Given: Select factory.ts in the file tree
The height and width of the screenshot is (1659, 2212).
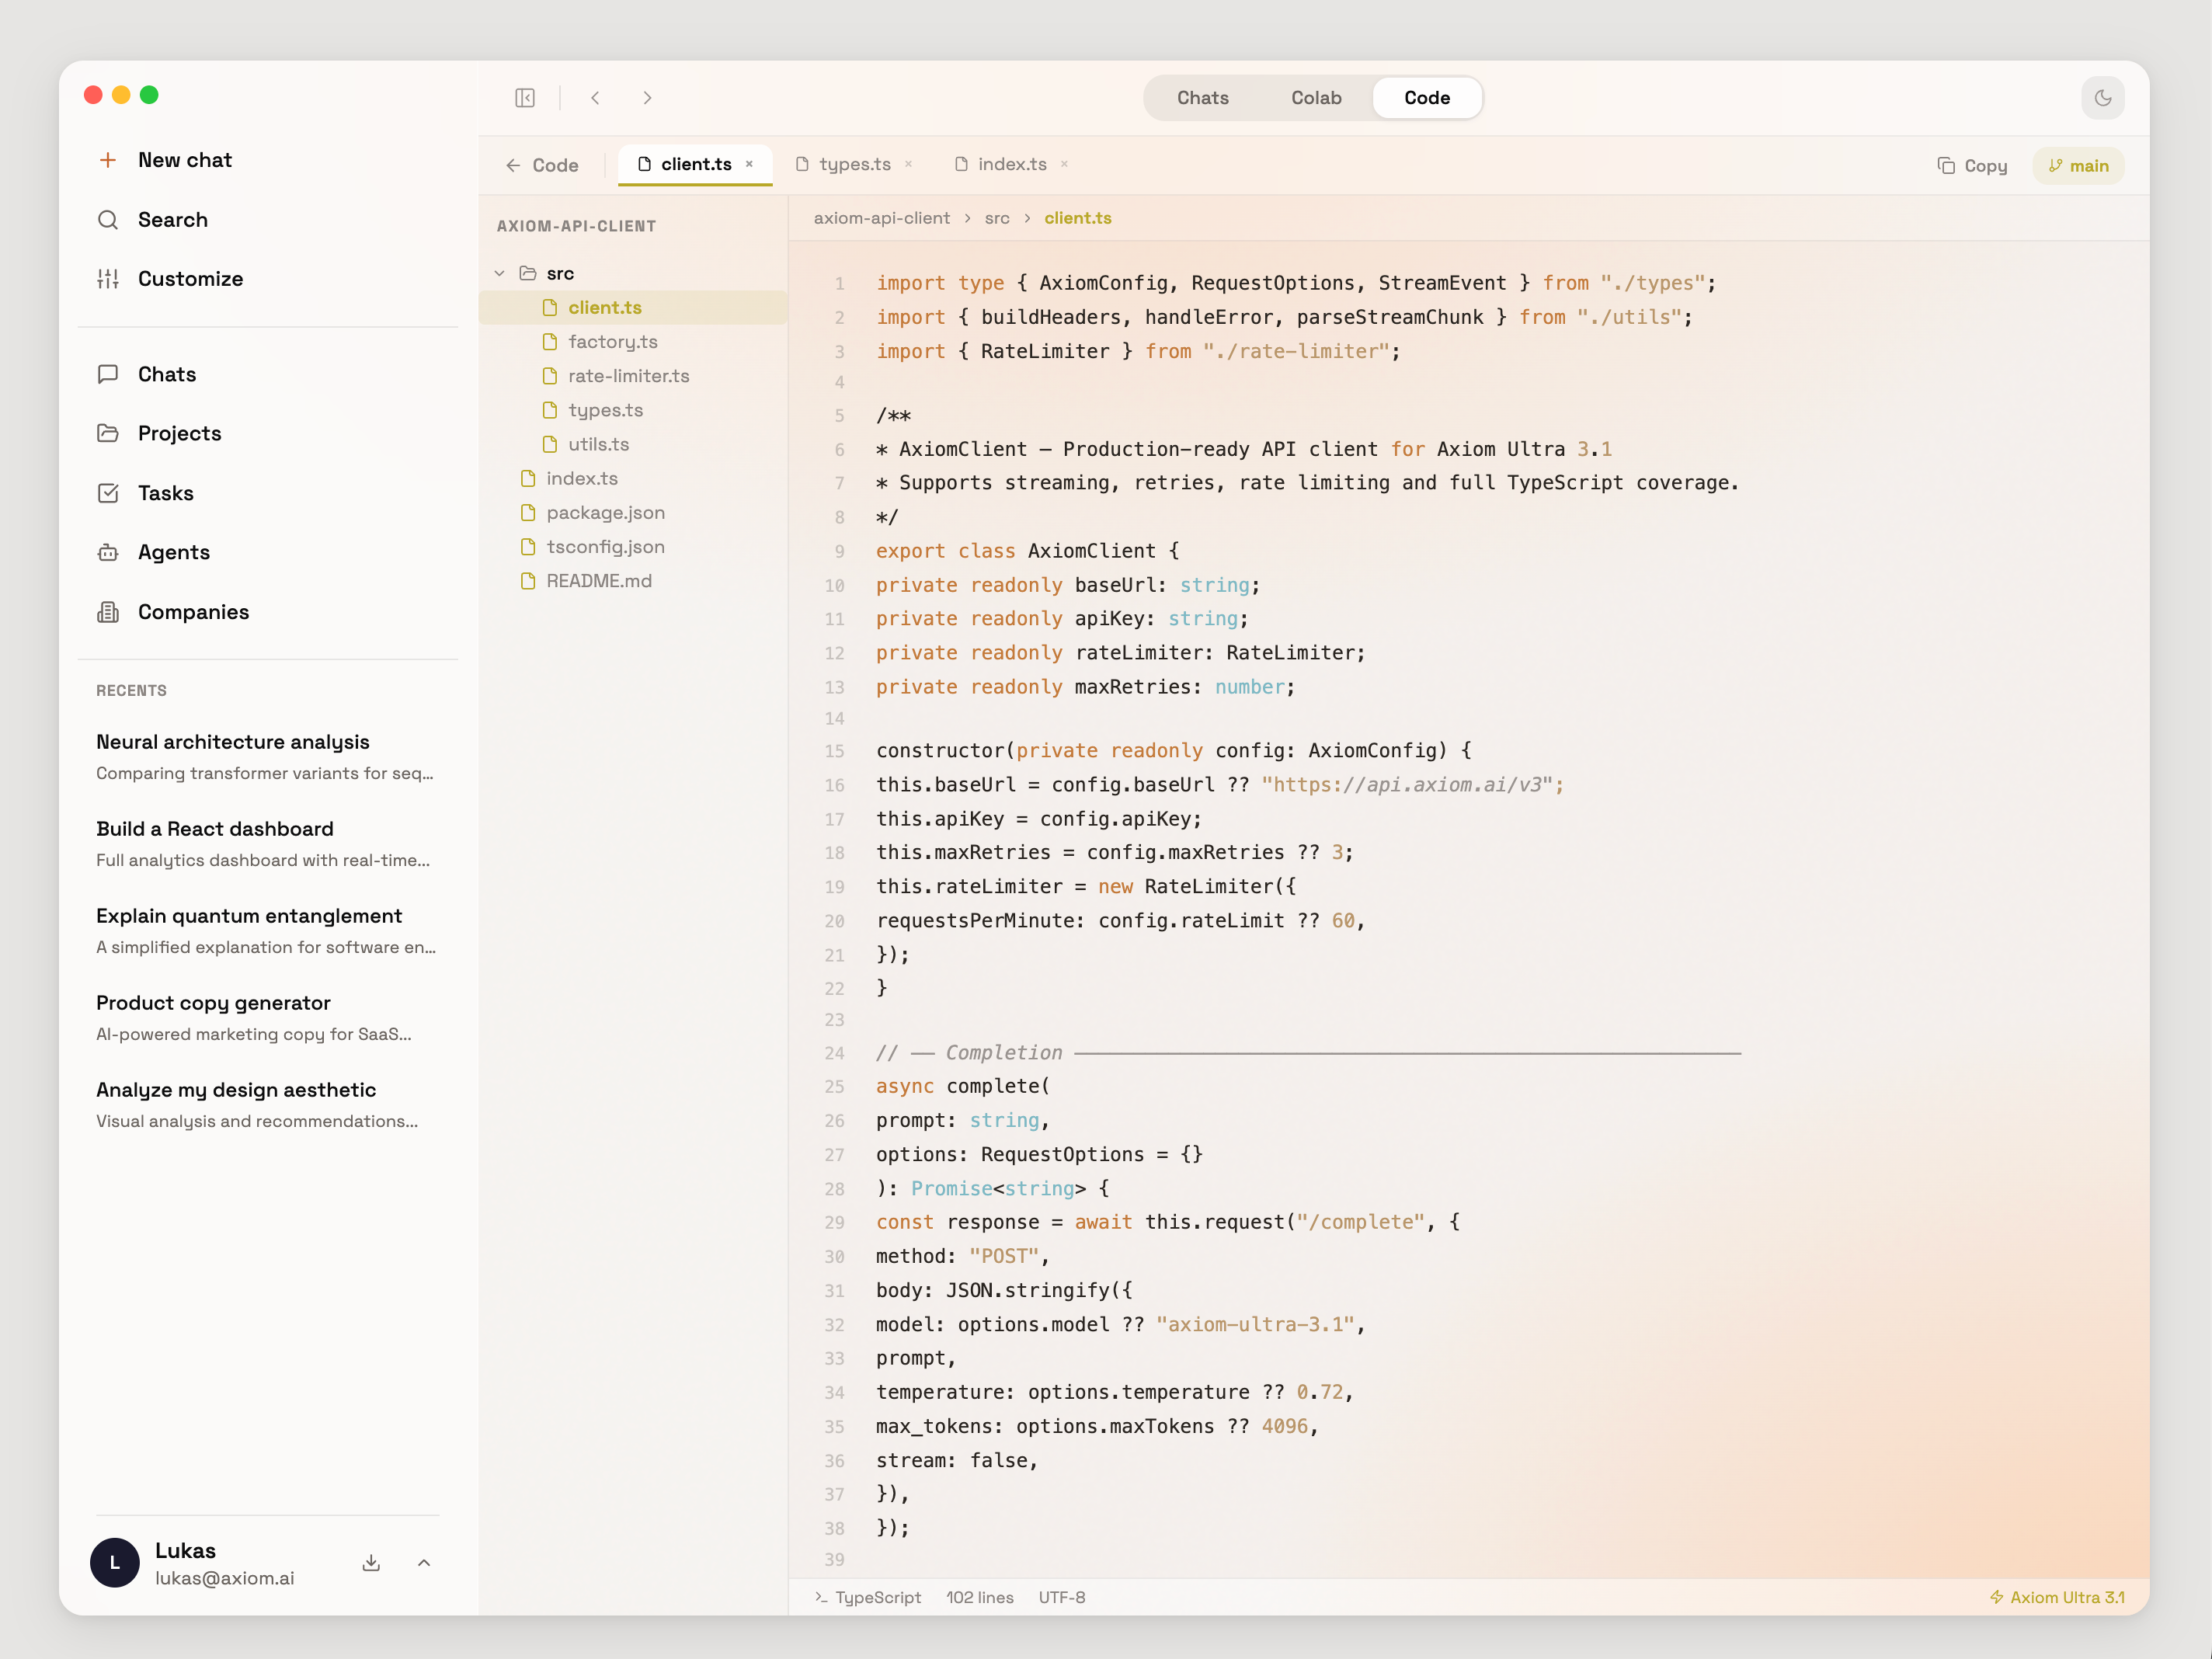Looking at the screenshot, I should 613,341.
